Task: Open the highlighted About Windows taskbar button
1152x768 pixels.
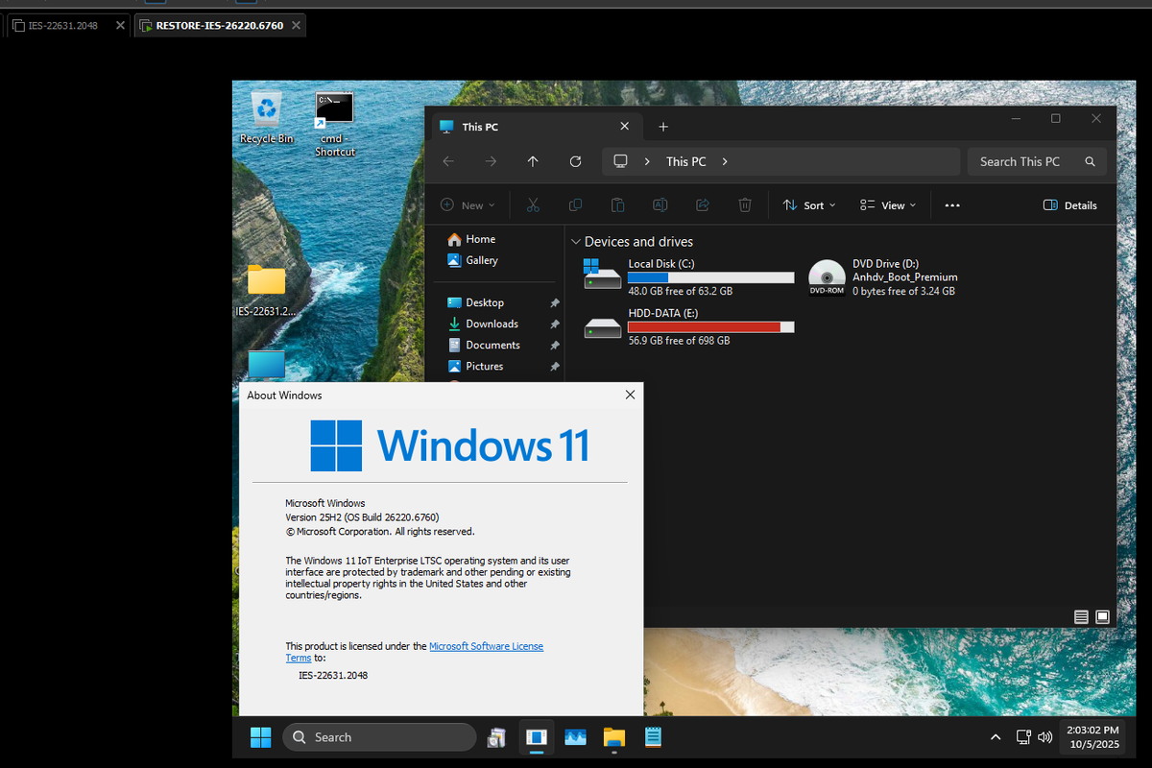Action: tap(537, 737)
